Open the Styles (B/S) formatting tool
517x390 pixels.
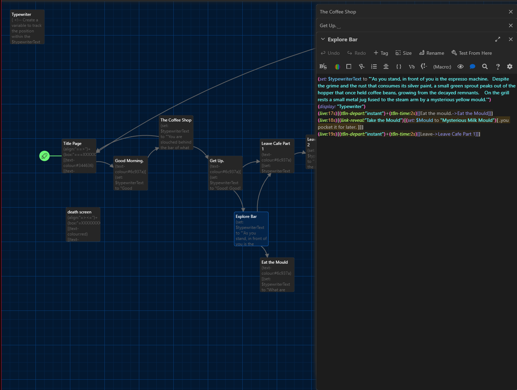pyautogui.click(x=323, y=67)
